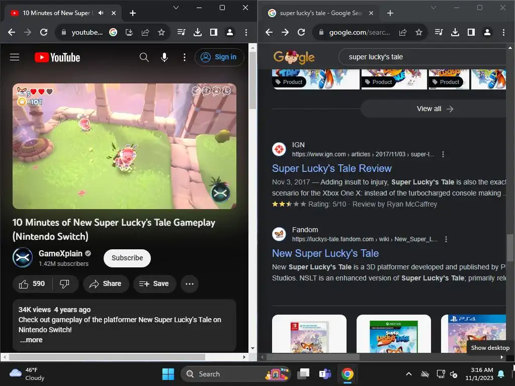
Task: Click the Google search box text
Action: click(x=376, y=57)
